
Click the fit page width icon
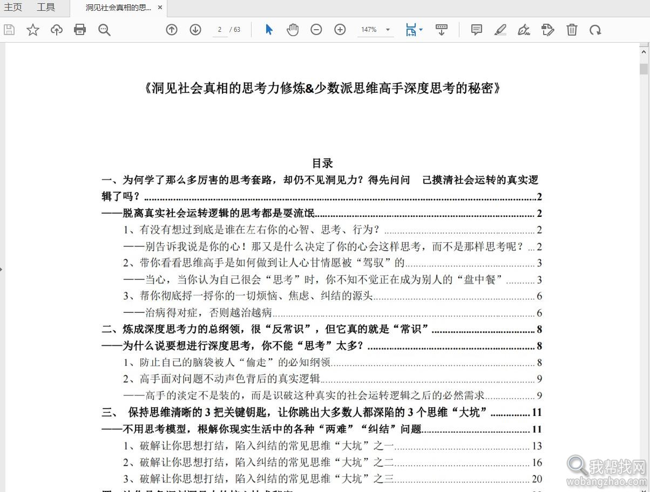411,30
